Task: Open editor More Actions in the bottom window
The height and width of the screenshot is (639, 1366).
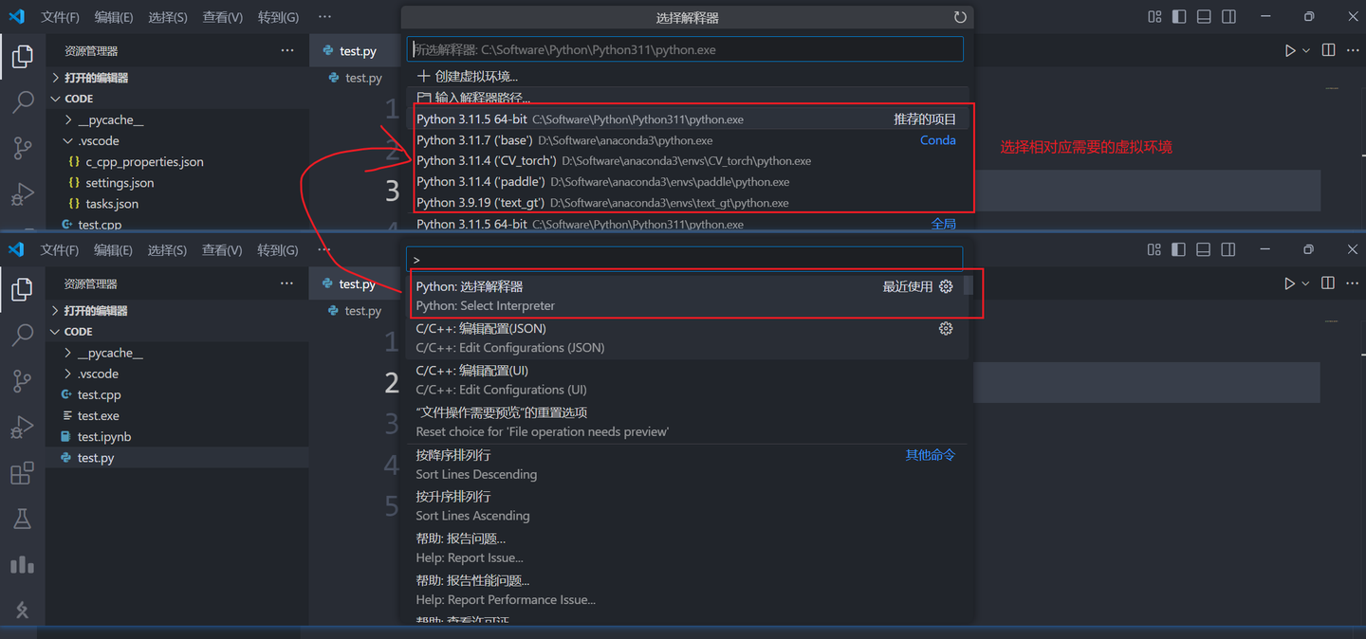Action: coord(1353,283)
